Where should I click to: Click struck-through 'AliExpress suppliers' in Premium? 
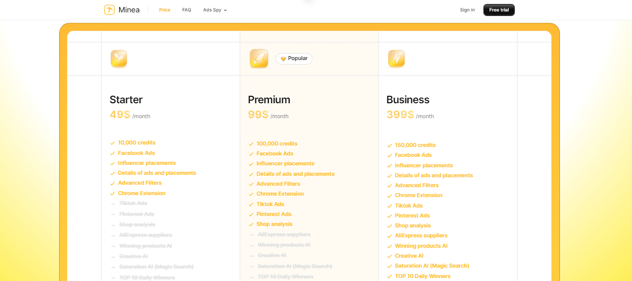tap(284, 234)
